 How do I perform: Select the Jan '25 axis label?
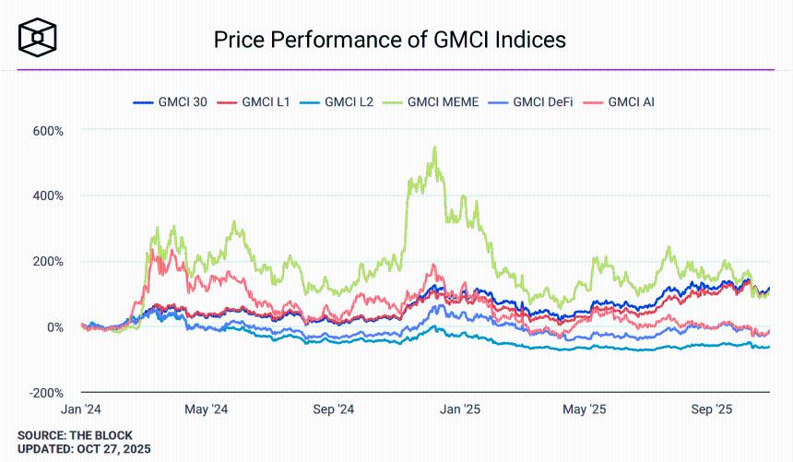459,409
